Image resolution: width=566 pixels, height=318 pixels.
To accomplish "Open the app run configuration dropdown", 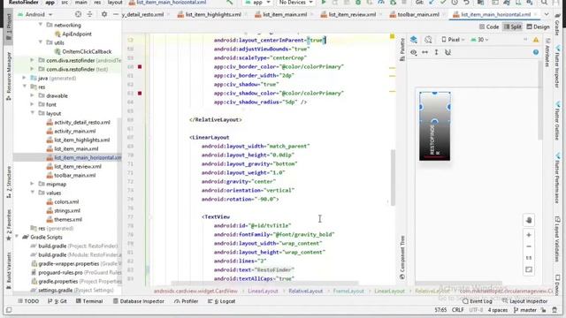I will pyautogui.click(x=257, y=3).
